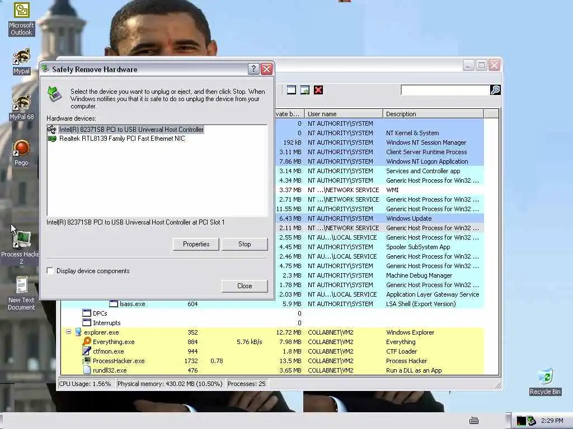573x429 pixels.
Task: Click the NT Kernel & System description
Action: point(412,133)
